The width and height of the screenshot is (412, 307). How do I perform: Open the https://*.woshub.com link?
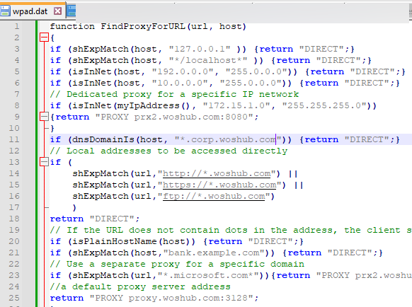click(219, 185)
